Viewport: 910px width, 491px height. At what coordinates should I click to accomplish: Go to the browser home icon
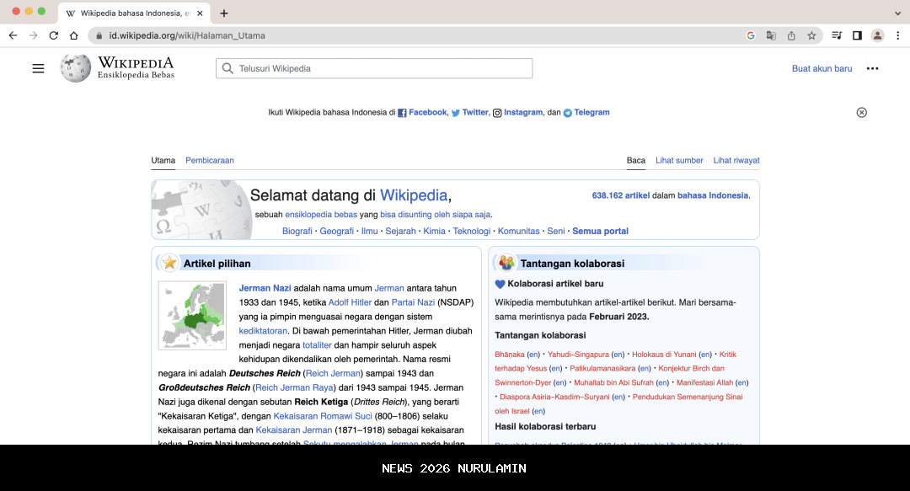click(74, 35)
